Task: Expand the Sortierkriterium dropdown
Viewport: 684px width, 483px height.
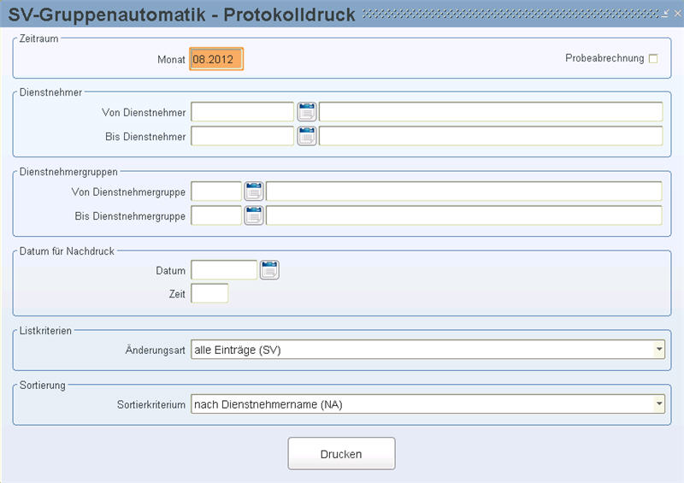Action: [658, 404]
